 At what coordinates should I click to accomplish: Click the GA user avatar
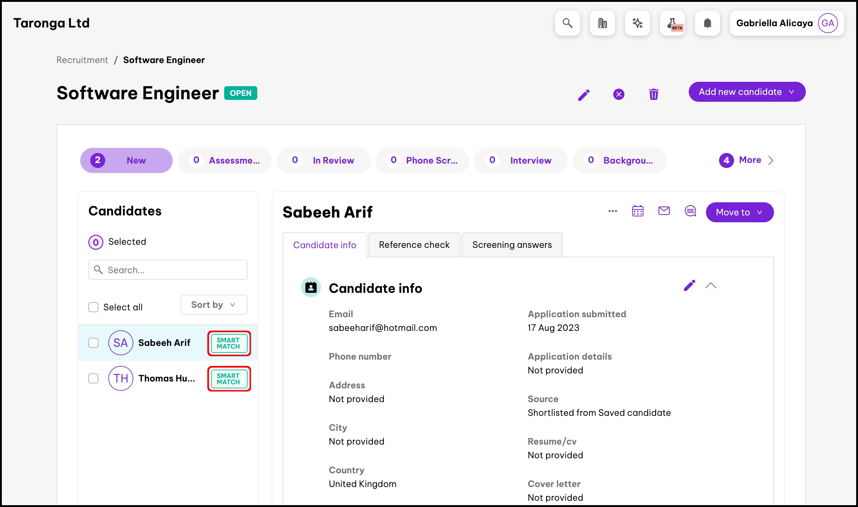click(x=828, y=23)
